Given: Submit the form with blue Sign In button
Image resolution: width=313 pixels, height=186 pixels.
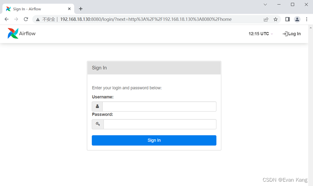Looking at the screenshot, I should (154, 140).
